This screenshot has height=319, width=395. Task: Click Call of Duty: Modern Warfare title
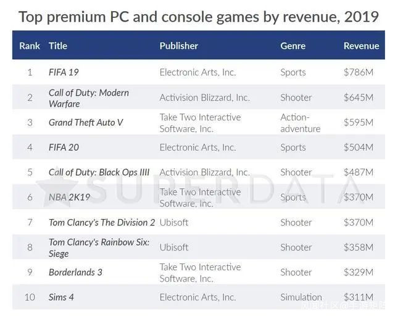(x=89, y=98)
